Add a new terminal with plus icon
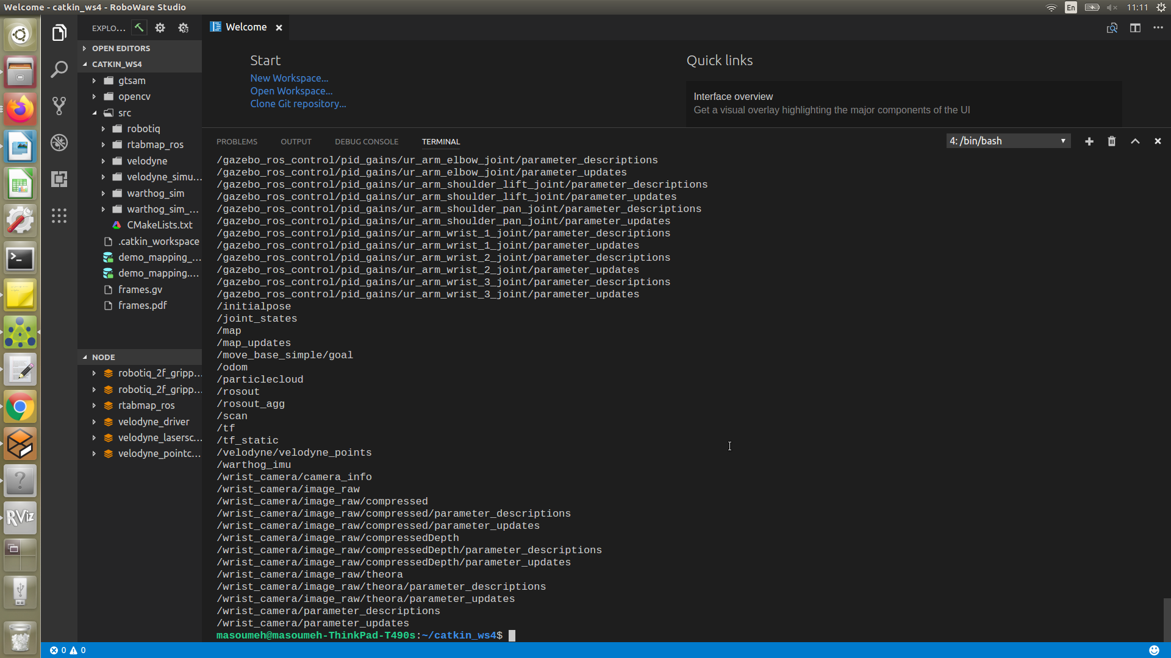 click(x=1089, y=141)
